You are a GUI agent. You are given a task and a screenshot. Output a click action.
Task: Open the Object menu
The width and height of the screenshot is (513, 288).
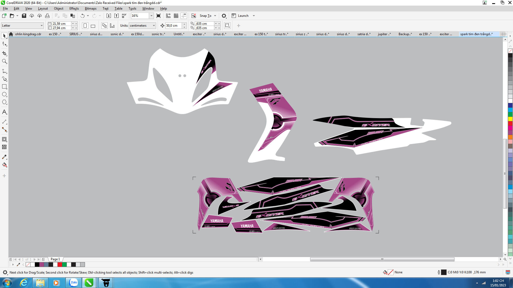59,9
